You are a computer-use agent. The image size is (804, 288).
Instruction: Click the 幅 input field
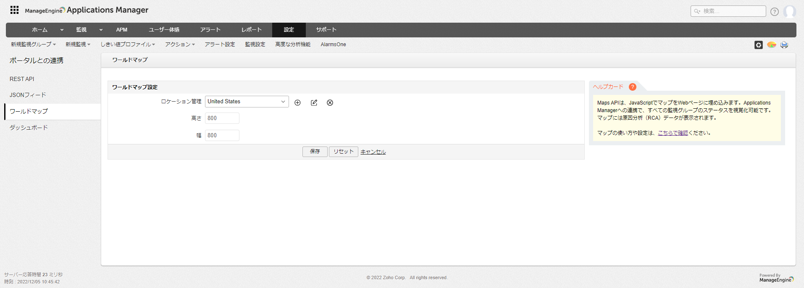(222, 136)
